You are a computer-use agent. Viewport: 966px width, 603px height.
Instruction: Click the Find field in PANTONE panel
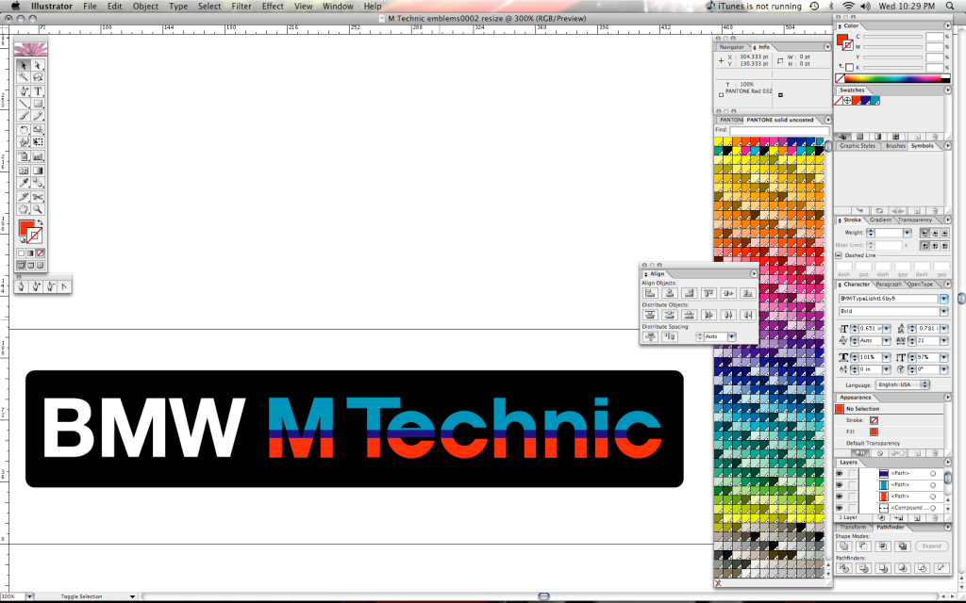(x=778, y=130)
